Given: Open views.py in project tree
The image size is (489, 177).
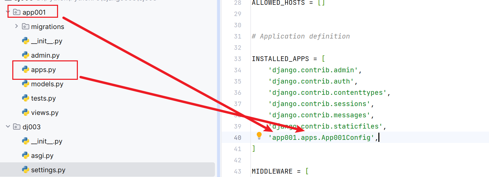Looking at the screenshot, I should pos(45,113).
